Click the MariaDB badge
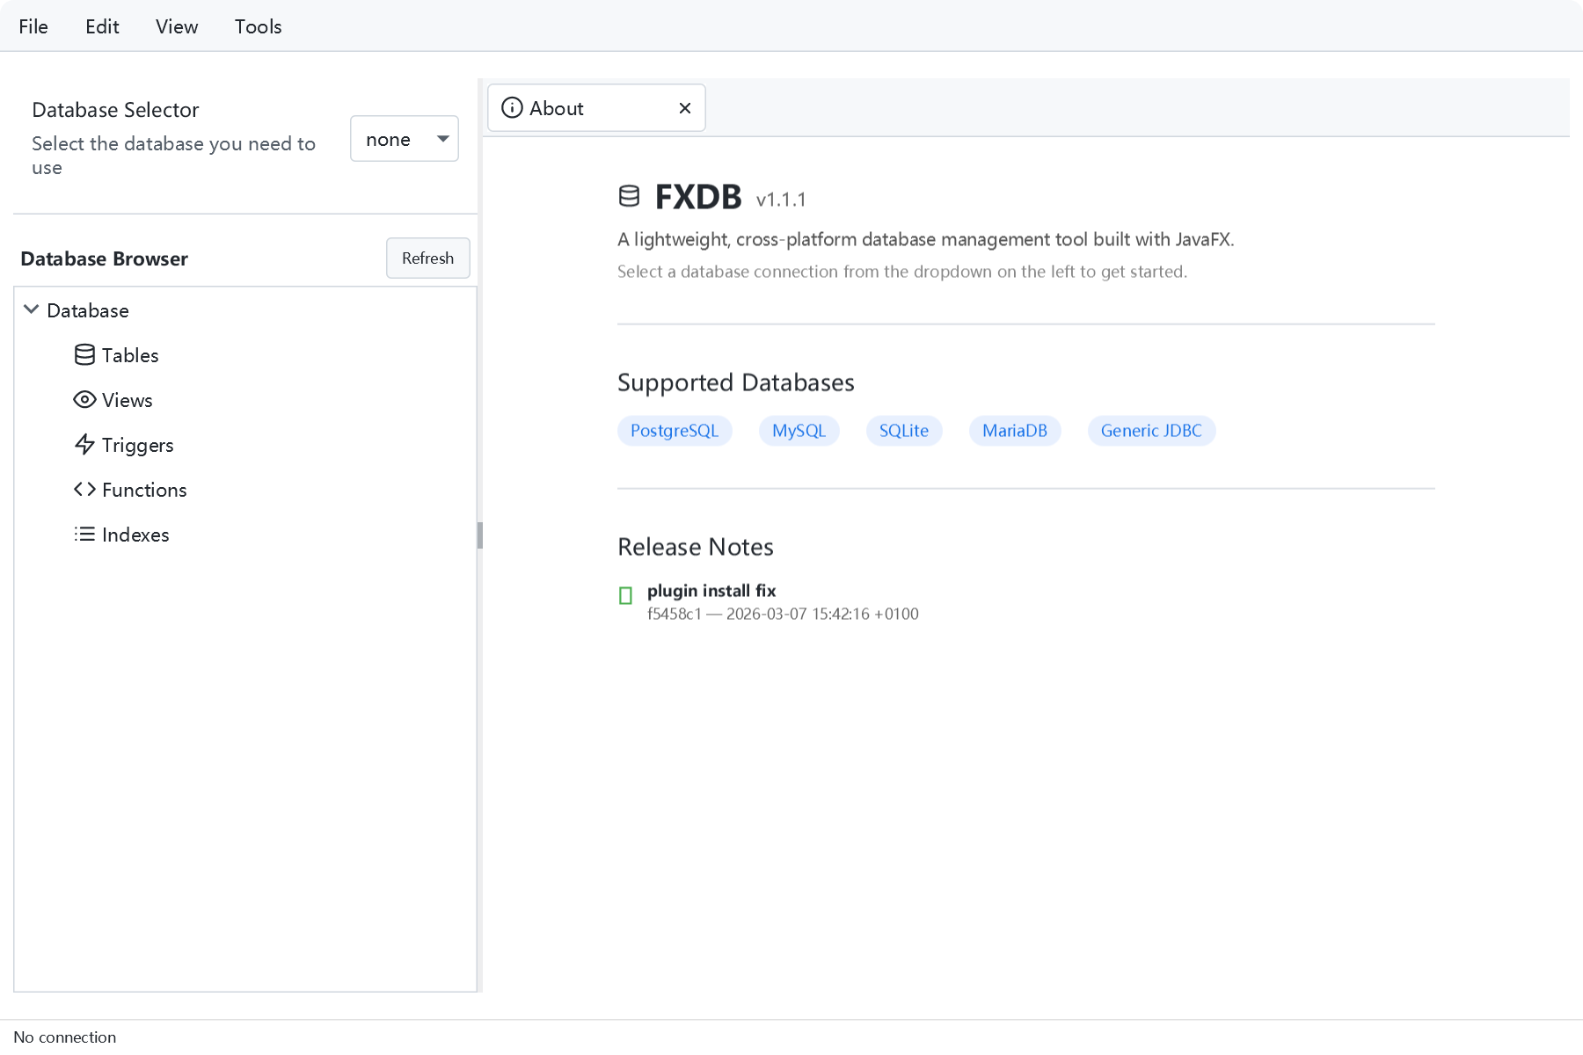1583x1055 pixels. [x=1015, y=431]
